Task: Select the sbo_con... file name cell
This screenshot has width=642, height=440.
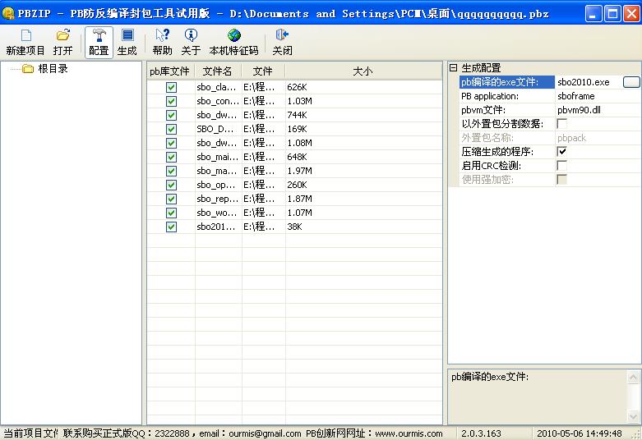Action: (x=218, y=101)
